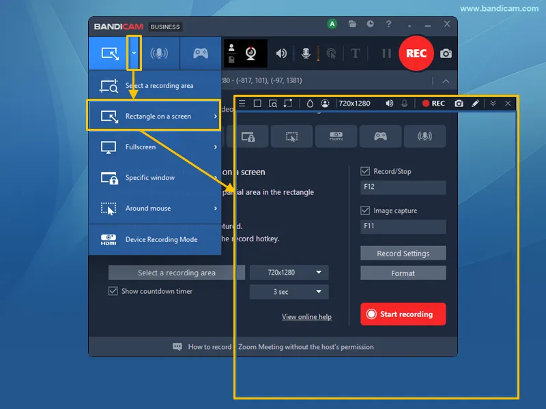Viewport: 546px width, 409px height.
Task: Start recording with the small rectangle-bar REC
Action: point(433,104)
